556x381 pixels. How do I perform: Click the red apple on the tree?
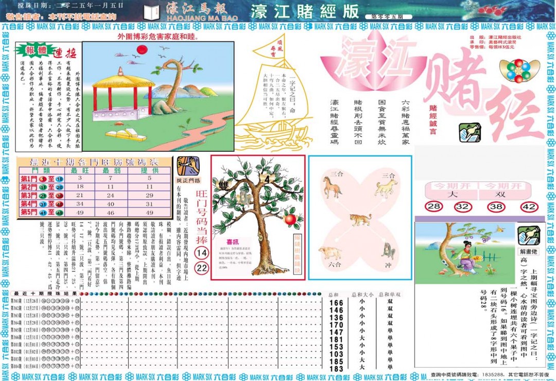[290, 220]
